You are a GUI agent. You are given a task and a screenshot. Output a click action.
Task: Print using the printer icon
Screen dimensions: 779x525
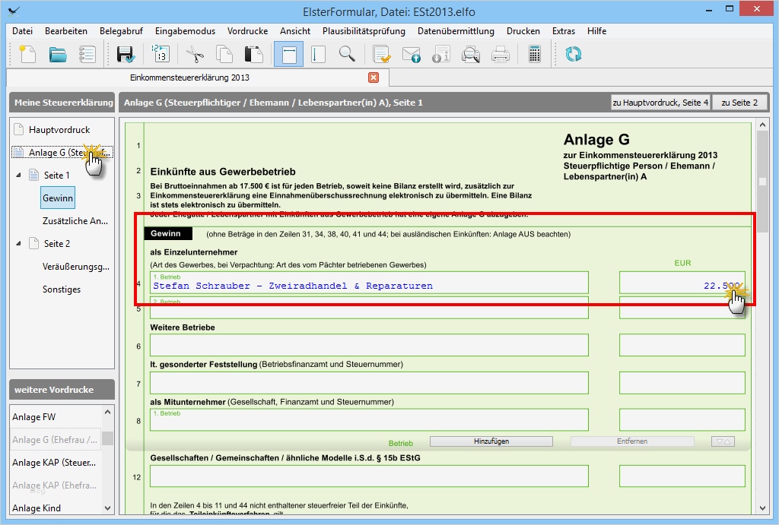pos(501,54)
